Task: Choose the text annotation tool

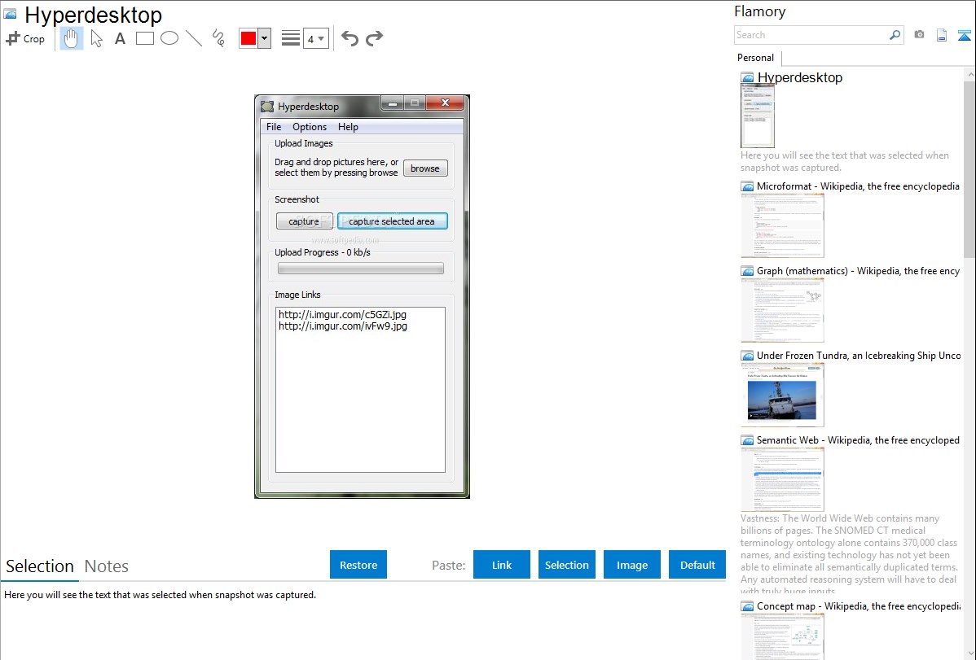Action: pos(120,38)
